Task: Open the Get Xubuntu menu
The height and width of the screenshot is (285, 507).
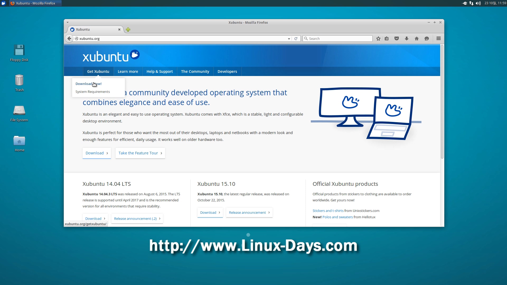Action: tap(98, 72)
